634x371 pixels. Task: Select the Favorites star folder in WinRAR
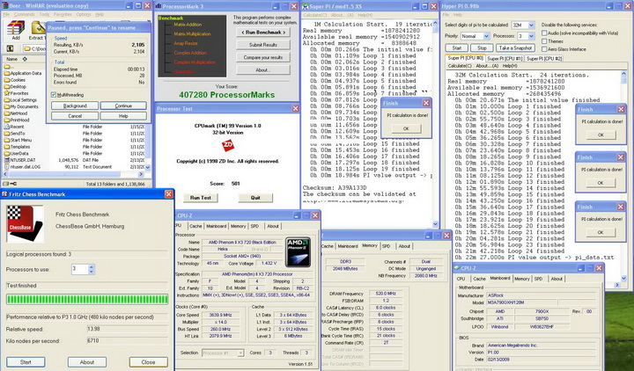(17, 93)
